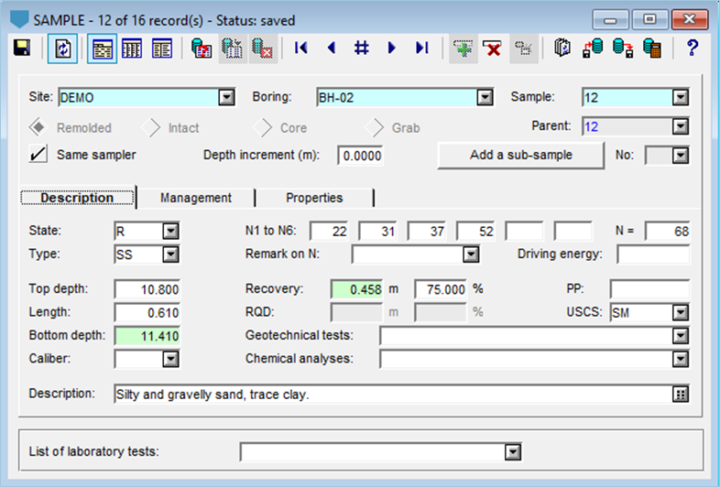The width and height of the screenshot is (720, 487).
Task: Go to next record
Action: (391, 48)
